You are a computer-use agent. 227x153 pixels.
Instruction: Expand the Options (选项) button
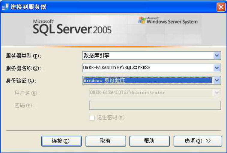[x=198, y=141]
